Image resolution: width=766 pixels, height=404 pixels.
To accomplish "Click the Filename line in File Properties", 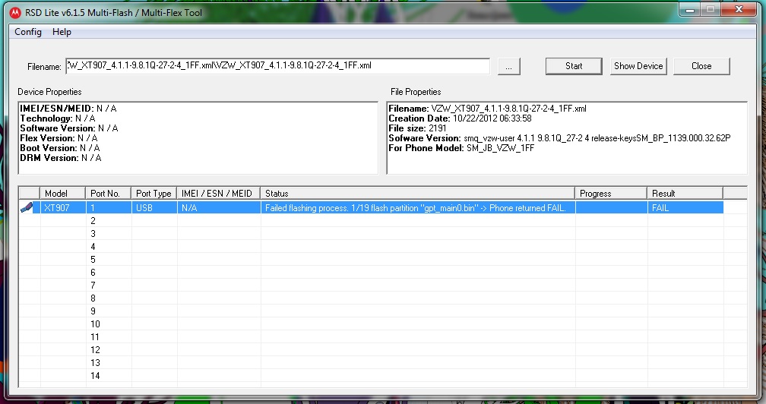I will click(488, 109).
